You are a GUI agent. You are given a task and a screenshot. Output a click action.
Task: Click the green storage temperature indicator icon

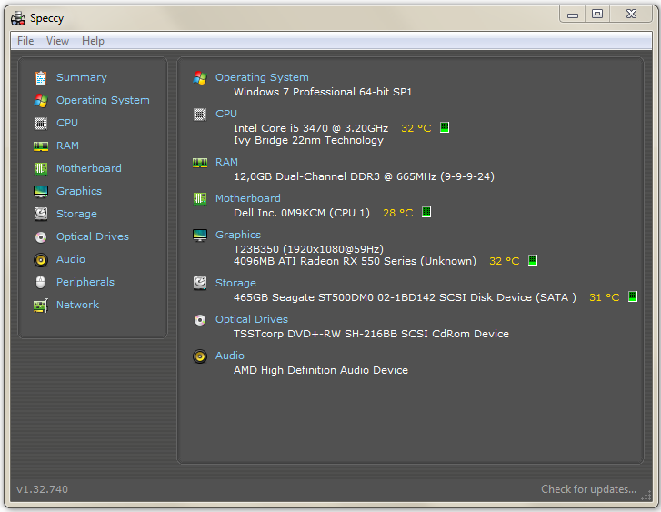[632, 296]
